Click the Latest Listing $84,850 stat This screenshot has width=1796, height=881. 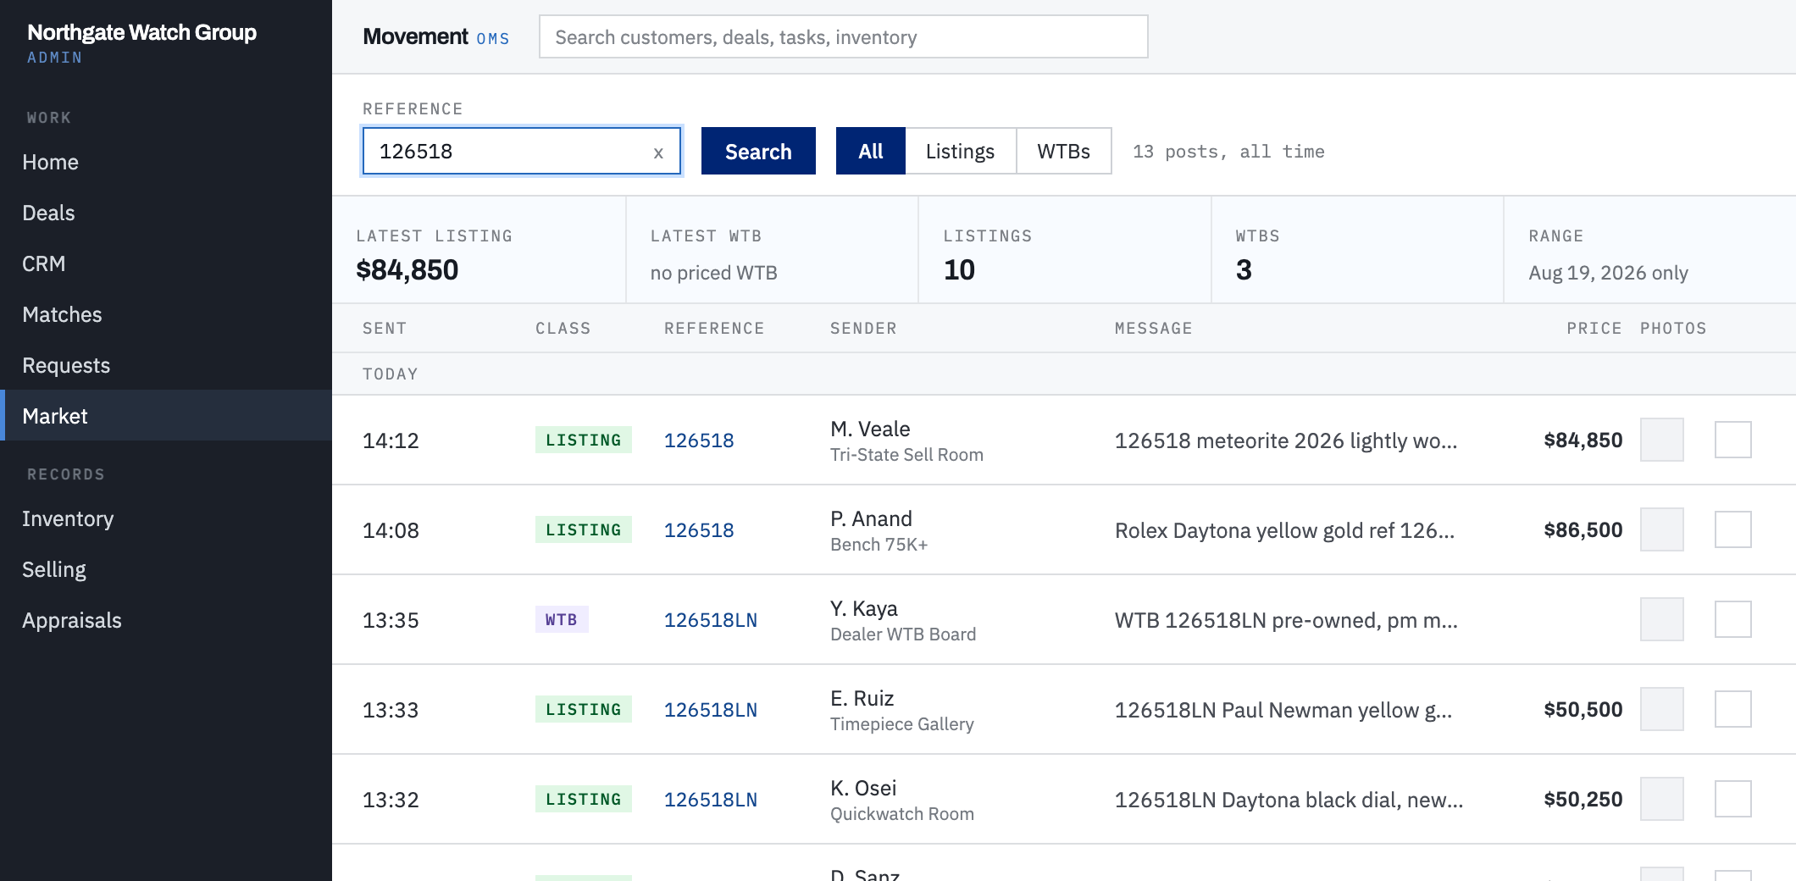tap(407, 270)
